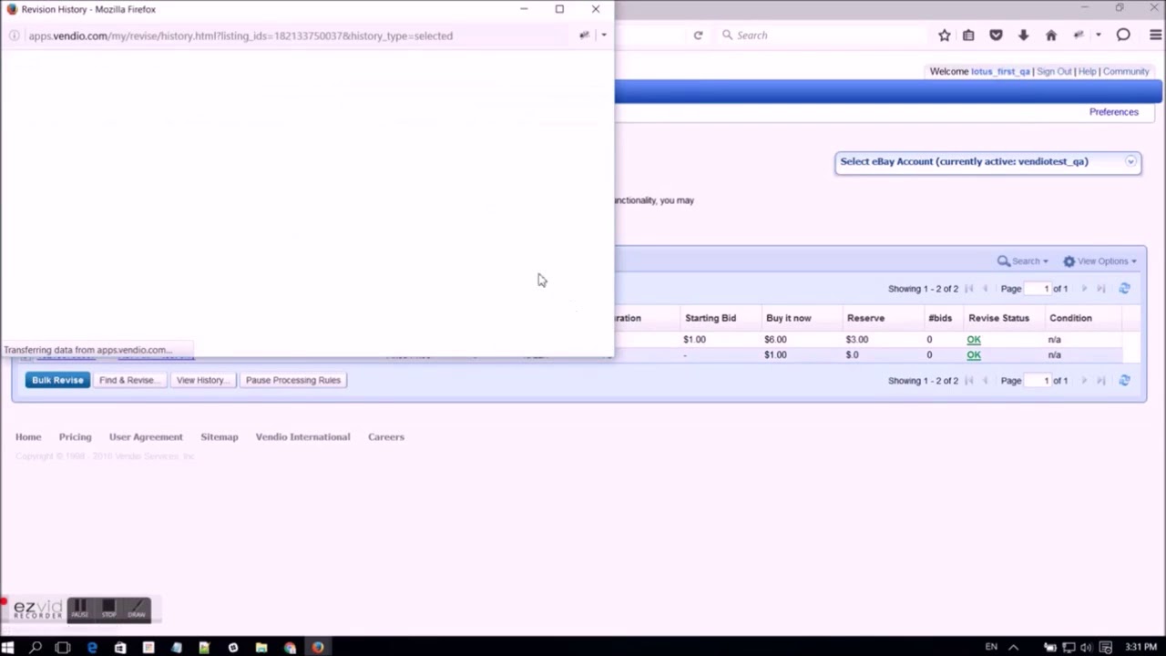Open the Firefox hamburger menu
The image size is (1166, 656).
[1156, 35]
